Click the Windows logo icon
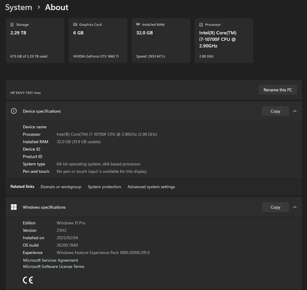The image size is (307, 290). [14, 207]
